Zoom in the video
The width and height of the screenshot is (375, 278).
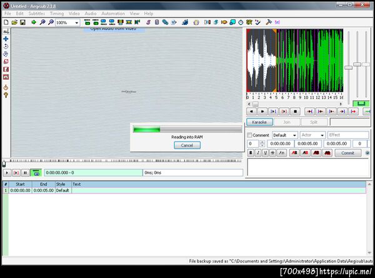point(42,22)
